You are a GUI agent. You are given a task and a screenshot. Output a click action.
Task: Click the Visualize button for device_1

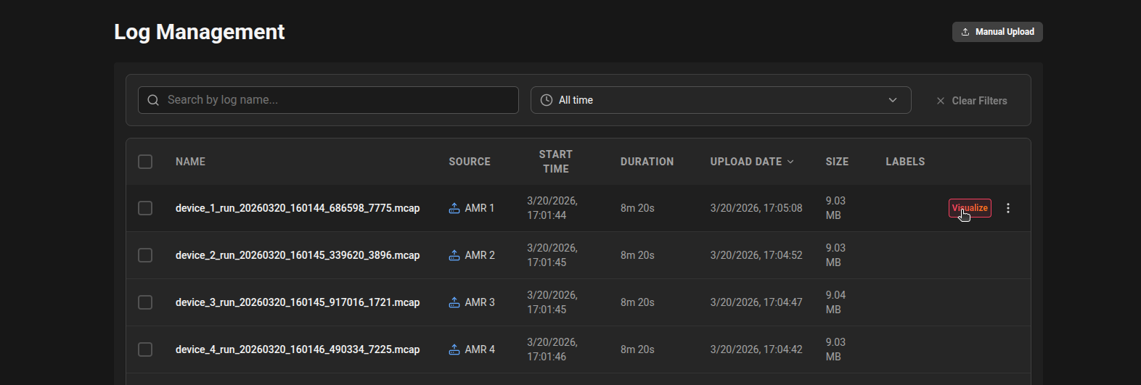coord(970,208)
